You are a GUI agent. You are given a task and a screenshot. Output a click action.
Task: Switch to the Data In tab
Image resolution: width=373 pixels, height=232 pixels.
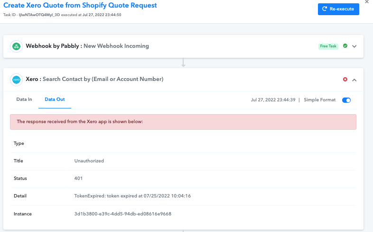point(24,99)
